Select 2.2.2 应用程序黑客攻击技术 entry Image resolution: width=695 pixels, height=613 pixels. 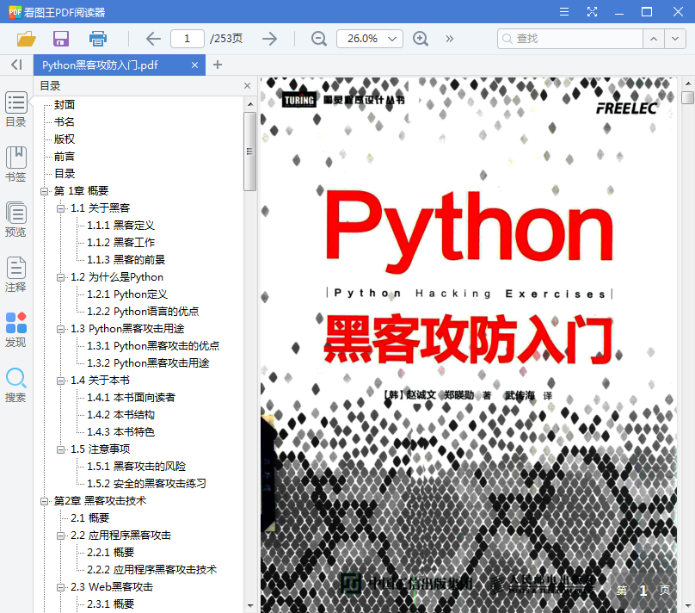[151, 570]
